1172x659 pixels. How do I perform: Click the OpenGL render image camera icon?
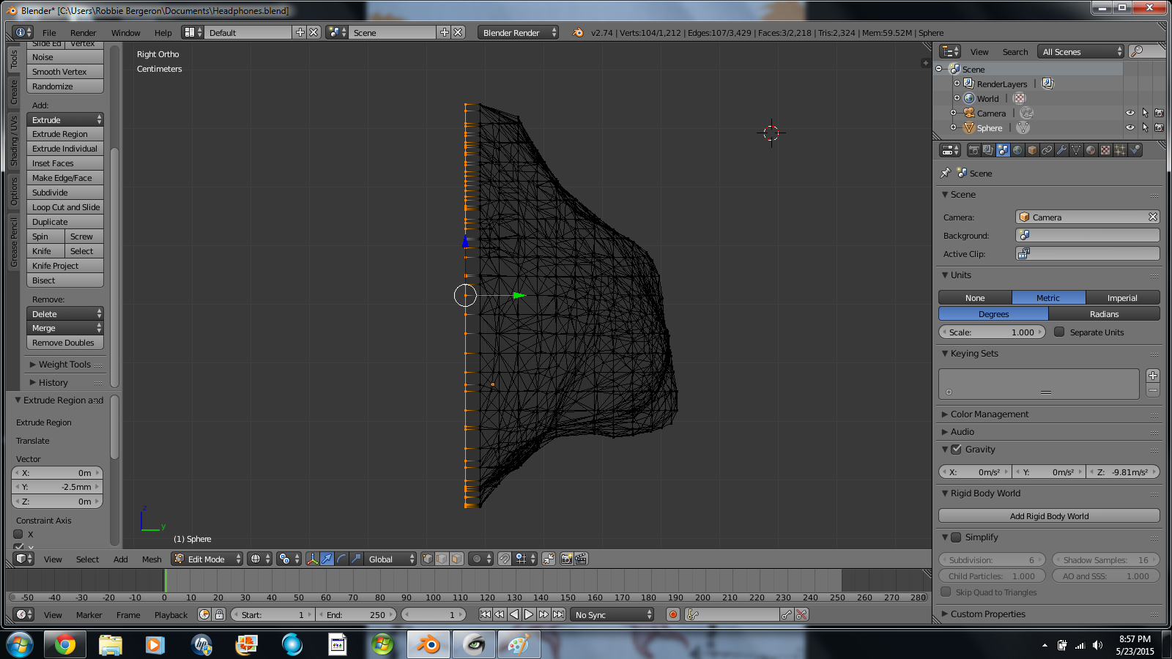[x=567, y=559]
